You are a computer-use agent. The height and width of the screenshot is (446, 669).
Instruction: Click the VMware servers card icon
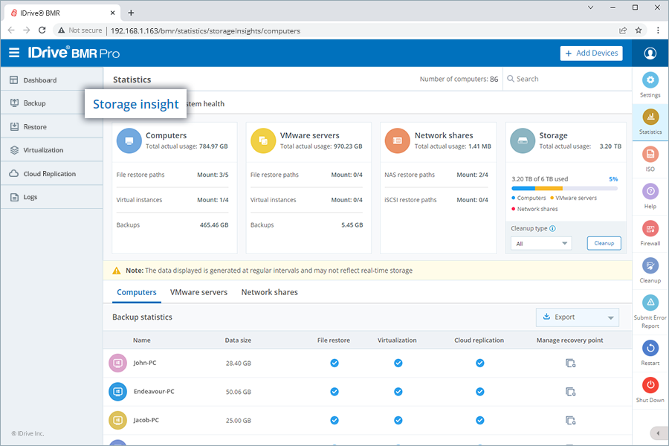click(263, 140)
